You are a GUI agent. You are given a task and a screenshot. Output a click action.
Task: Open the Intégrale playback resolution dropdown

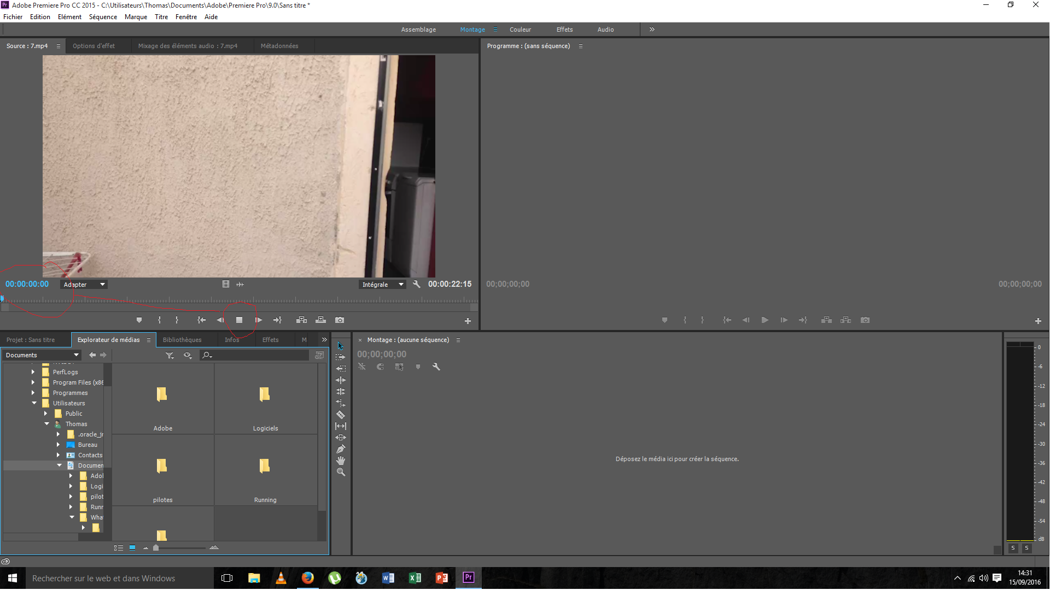point(382,285)
